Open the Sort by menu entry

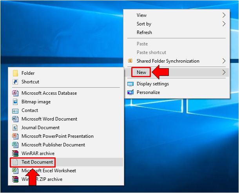click(176, 24)
